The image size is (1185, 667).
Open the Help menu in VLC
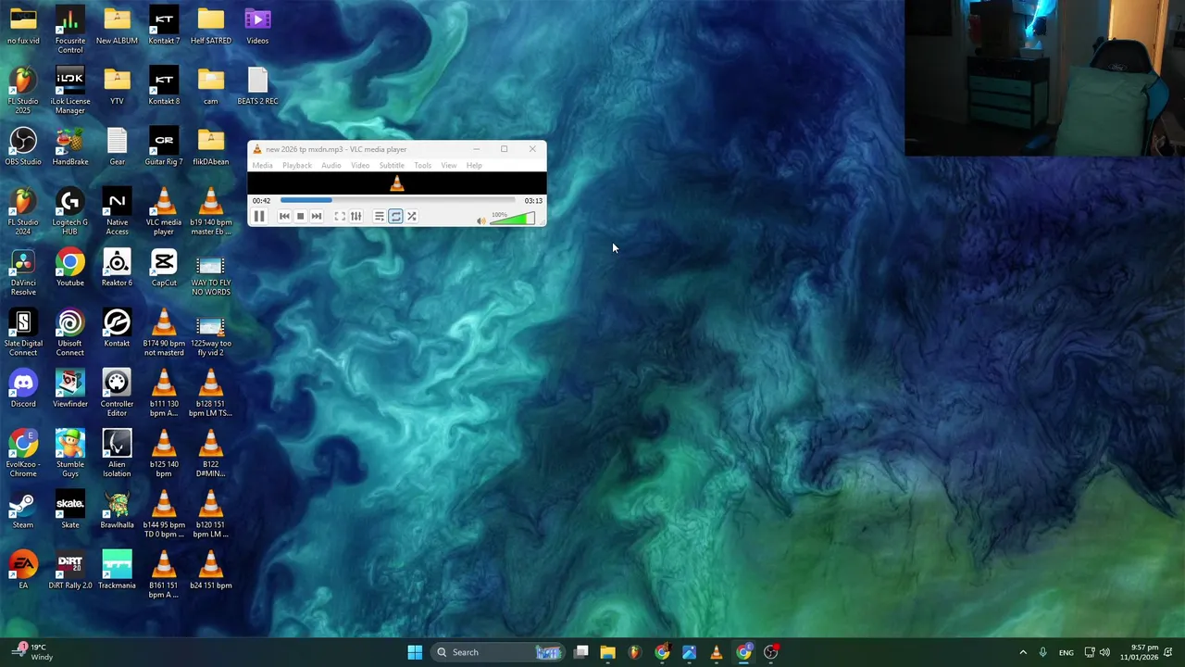474,165
